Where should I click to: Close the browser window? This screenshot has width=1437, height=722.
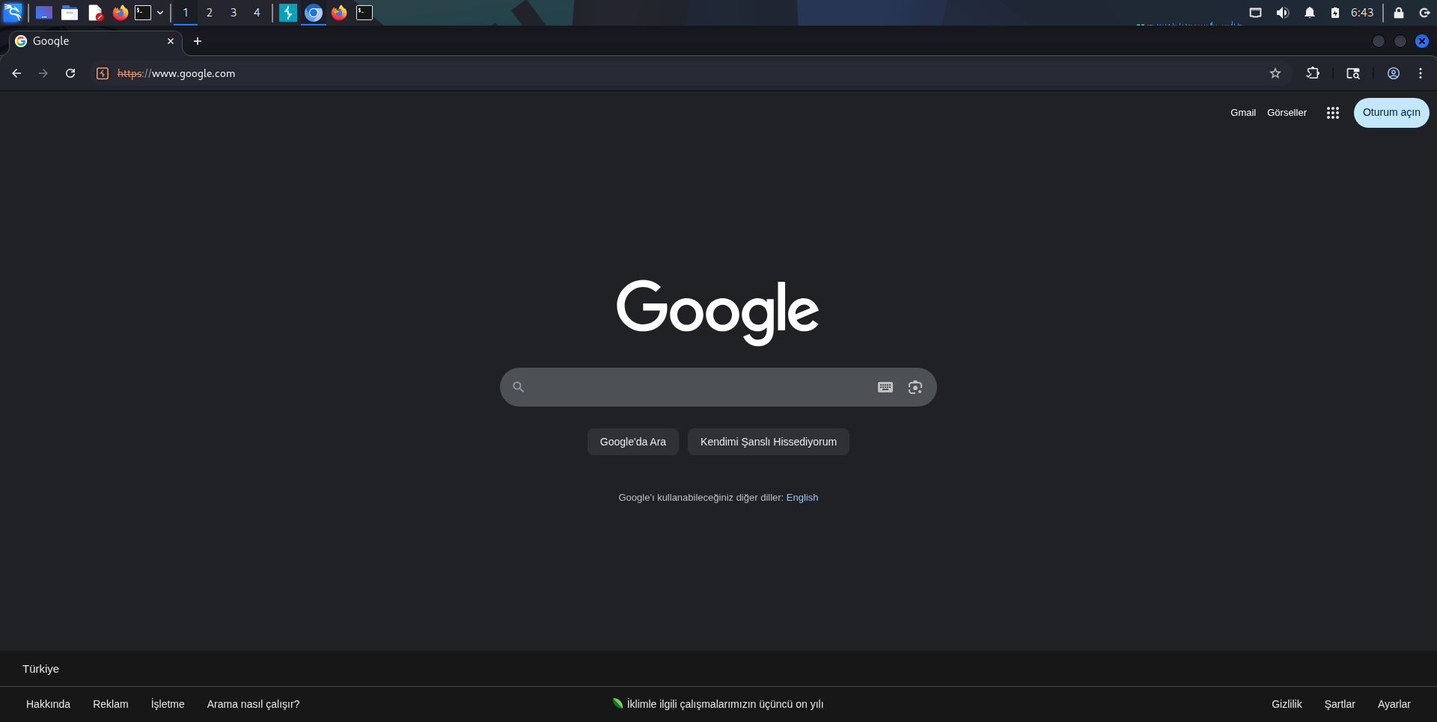1422,41
